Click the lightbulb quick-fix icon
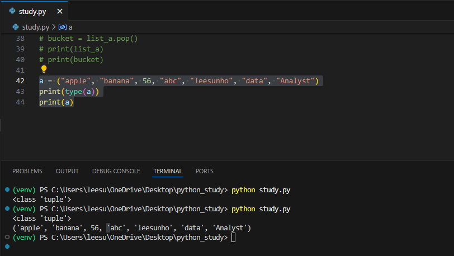454x256 pixels. click(44, 69)
